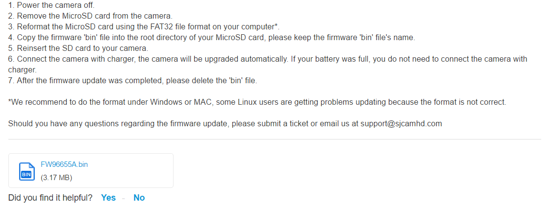Click the dash separator between Yes and No
Viewport: 550px width, 208px height.
click(x=125, y=198)
